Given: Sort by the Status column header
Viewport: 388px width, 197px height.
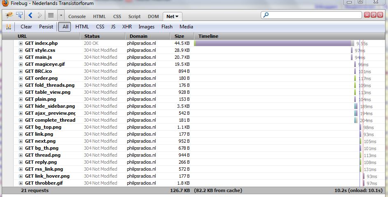Looking at the screenshot, I should [x=103, y=36].
